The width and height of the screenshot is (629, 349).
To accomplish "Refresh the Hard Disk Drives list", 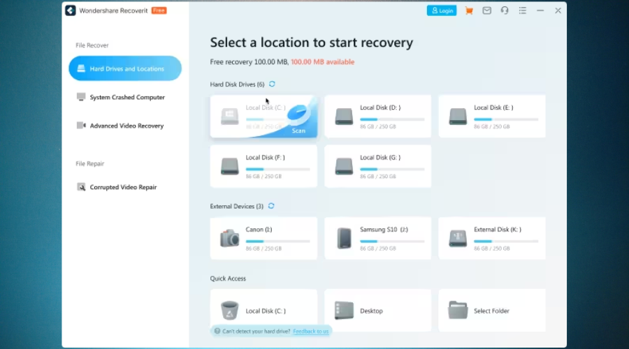I will (272, 84).
